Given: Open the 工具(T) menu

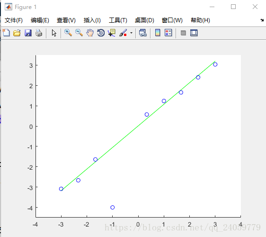Looking at the screenshot, I should pos(118,20).
